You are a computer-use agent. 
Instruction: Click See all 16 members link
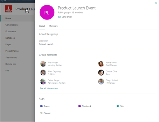coord(49,88)
